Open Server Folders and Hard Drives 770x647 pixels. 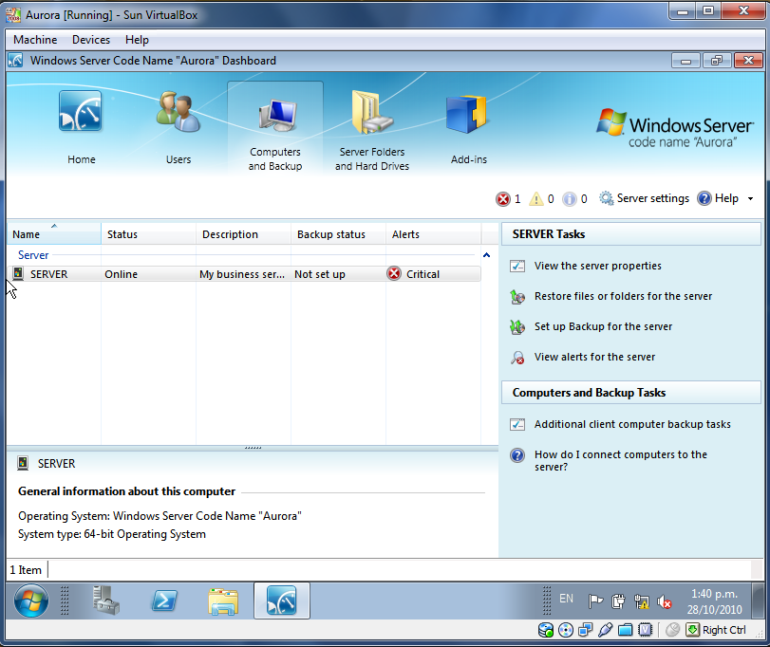click(371, 130)
